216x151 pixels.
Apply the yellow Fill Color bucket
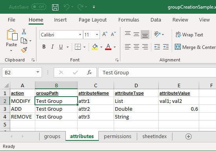pos(95,47)
